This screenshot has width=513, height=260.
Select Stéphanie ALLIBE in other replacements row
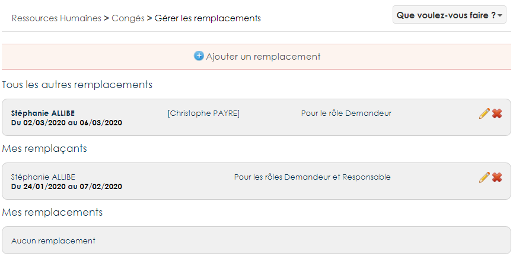pos(43,113)
